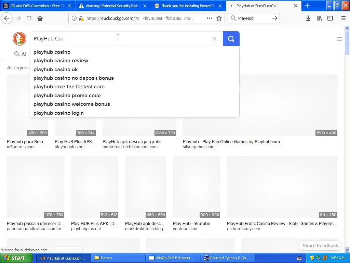This screenshot has height=263, width=350.
Task: Choose suggestion playhub casino uk
Action: [x=135, y=69]
